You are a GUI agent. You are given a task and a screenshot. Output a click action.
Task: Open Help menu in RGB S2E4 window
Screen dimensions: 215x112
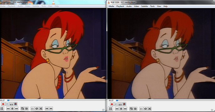click(x=165, y=6)
